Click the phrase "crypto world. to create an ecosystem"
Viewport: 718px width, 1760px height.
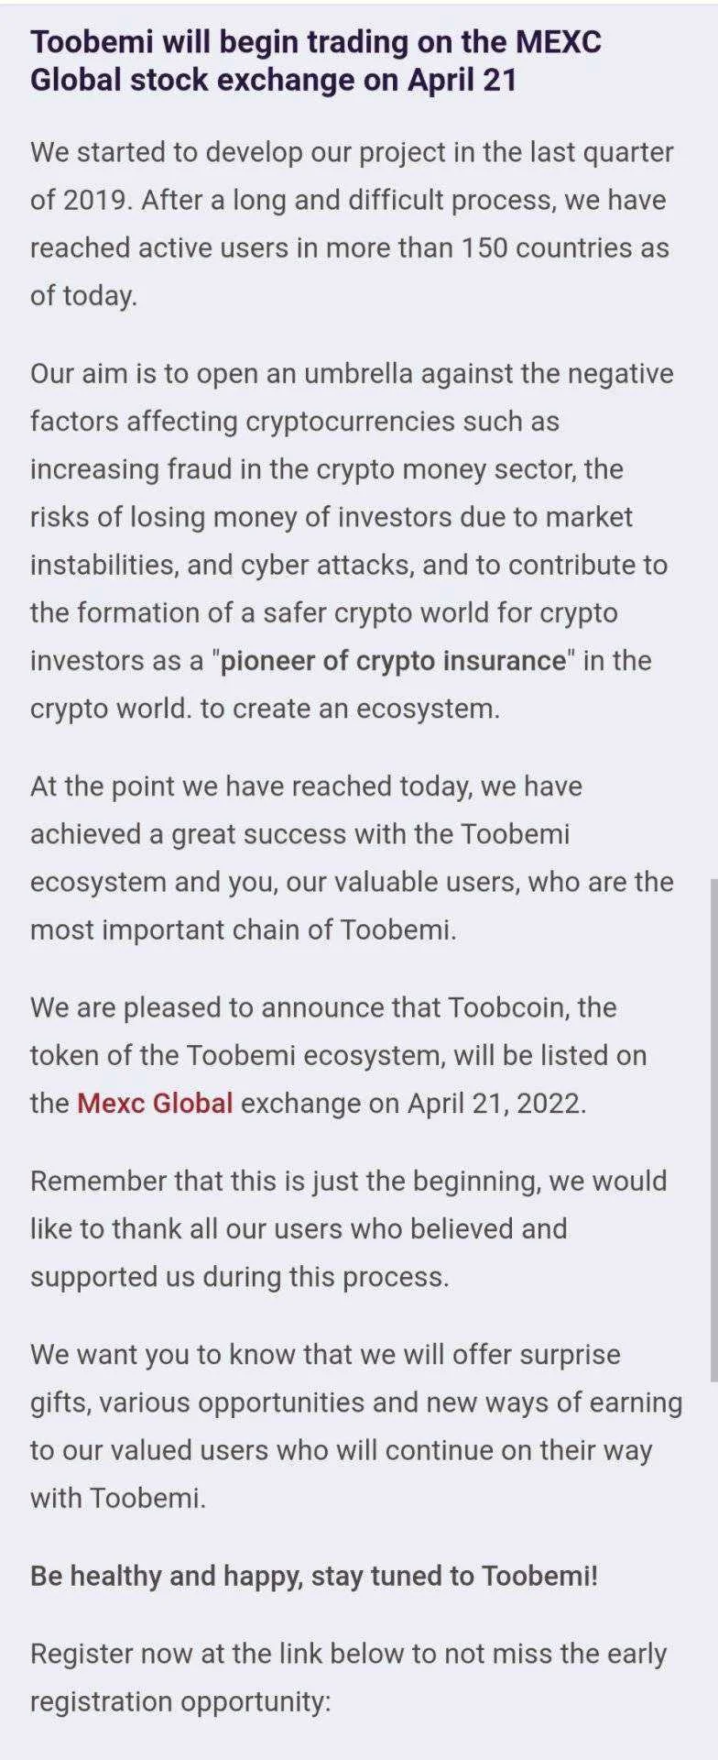pyautogui.click(x=265, y=709)
